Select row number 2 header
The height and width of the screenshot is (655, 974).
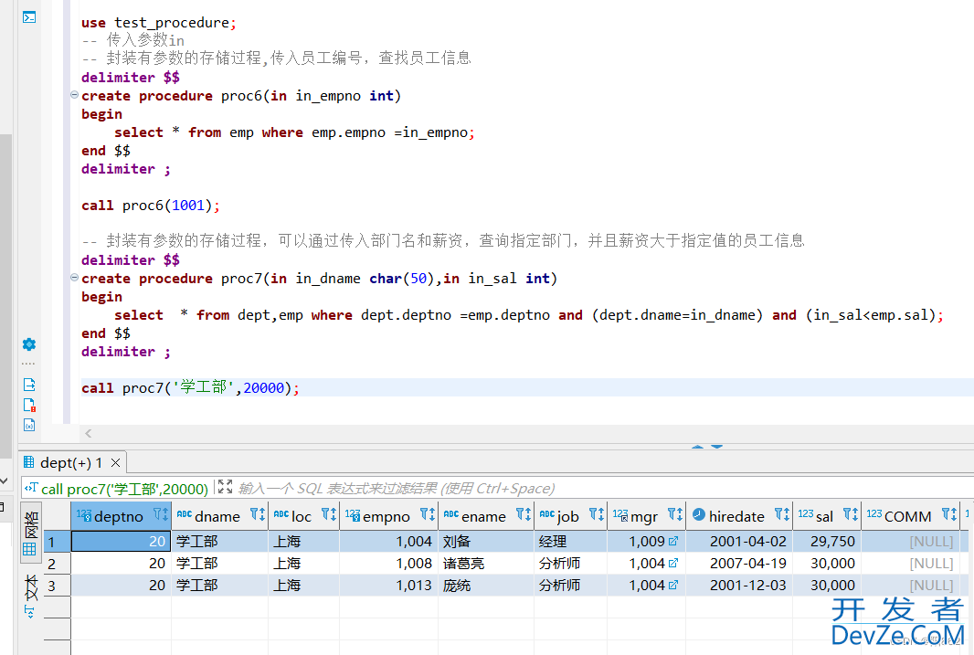58,563
